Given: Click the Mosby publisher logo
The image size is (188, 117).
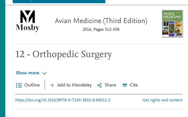Looking at the screenshot, I should (x=28, y=21).
